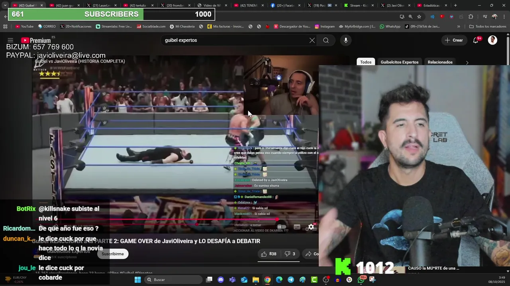Open the Crear upload menu

pos(454,40)
